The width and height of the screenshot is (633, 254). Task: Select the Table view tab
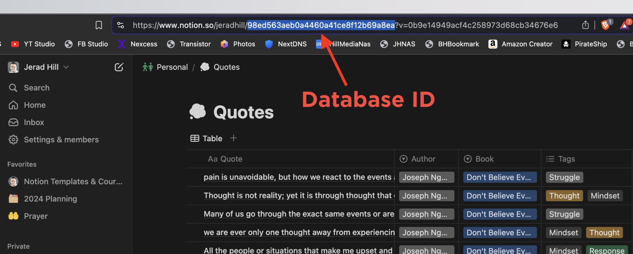pyautogui.click(x=206, y=139)
